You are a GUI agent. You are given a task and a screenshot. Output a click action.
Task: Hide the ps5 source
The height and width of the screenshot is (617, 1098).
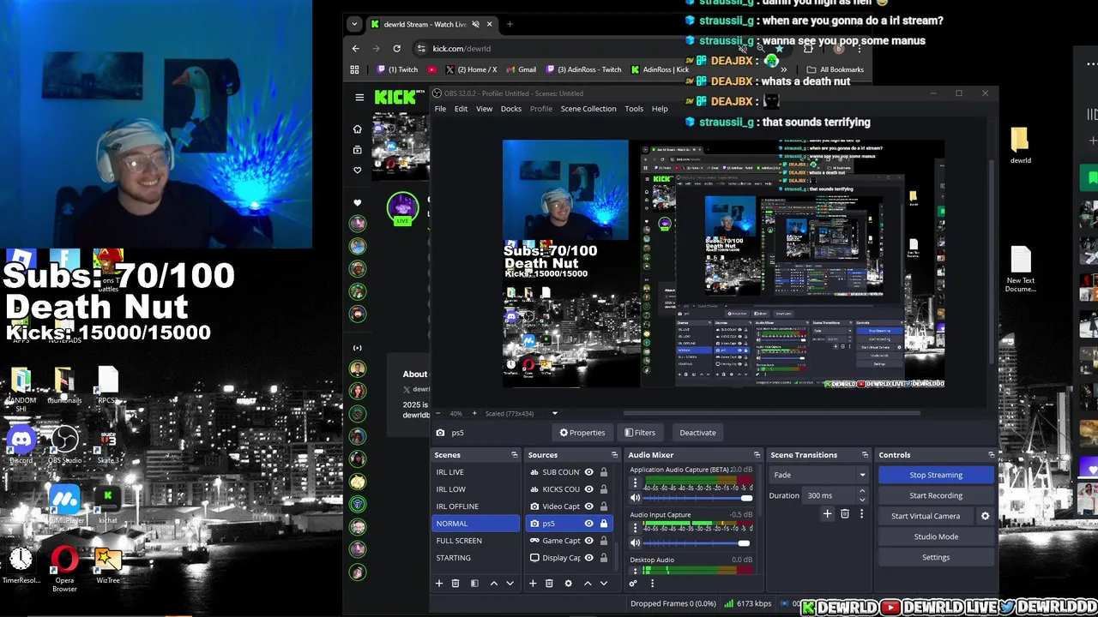(x=588, y=524)
